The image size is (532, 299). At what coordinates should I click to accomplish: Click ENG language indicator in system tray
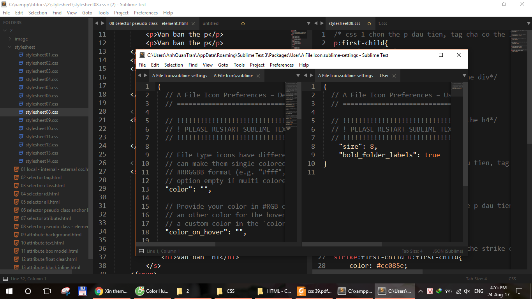pos(479,291)
